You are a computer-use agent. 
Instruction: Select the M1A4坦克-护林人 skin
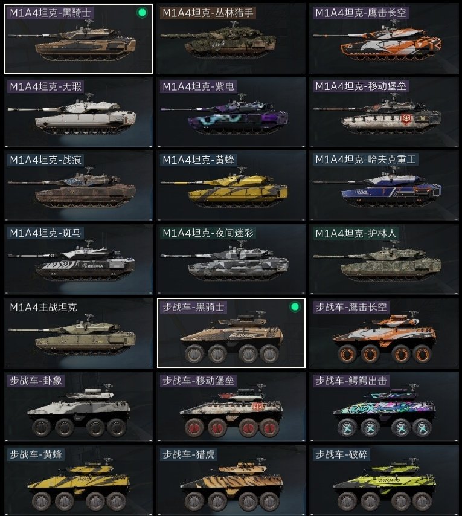[384, 259]
